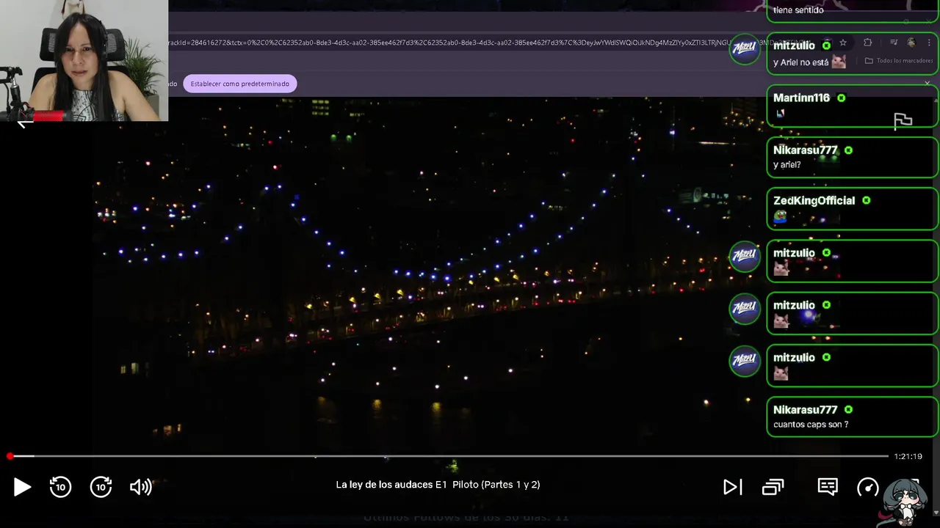The height and width of the screenshot is (528, 940).
Task: Open the browser profile avatar
Action: 911,43
